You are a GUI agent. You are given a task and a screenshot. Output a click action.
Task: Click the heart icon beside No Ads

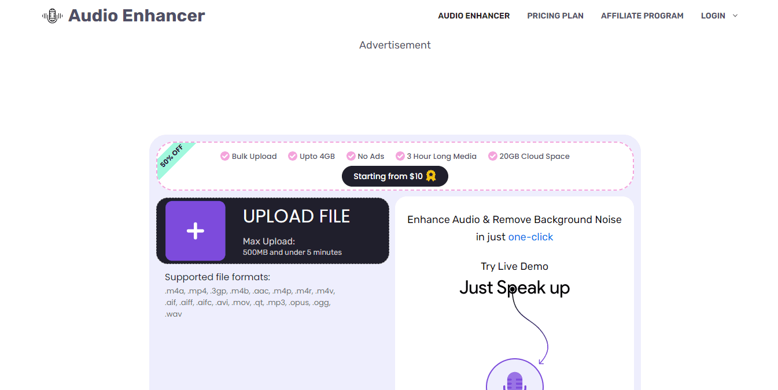[351, 156]
